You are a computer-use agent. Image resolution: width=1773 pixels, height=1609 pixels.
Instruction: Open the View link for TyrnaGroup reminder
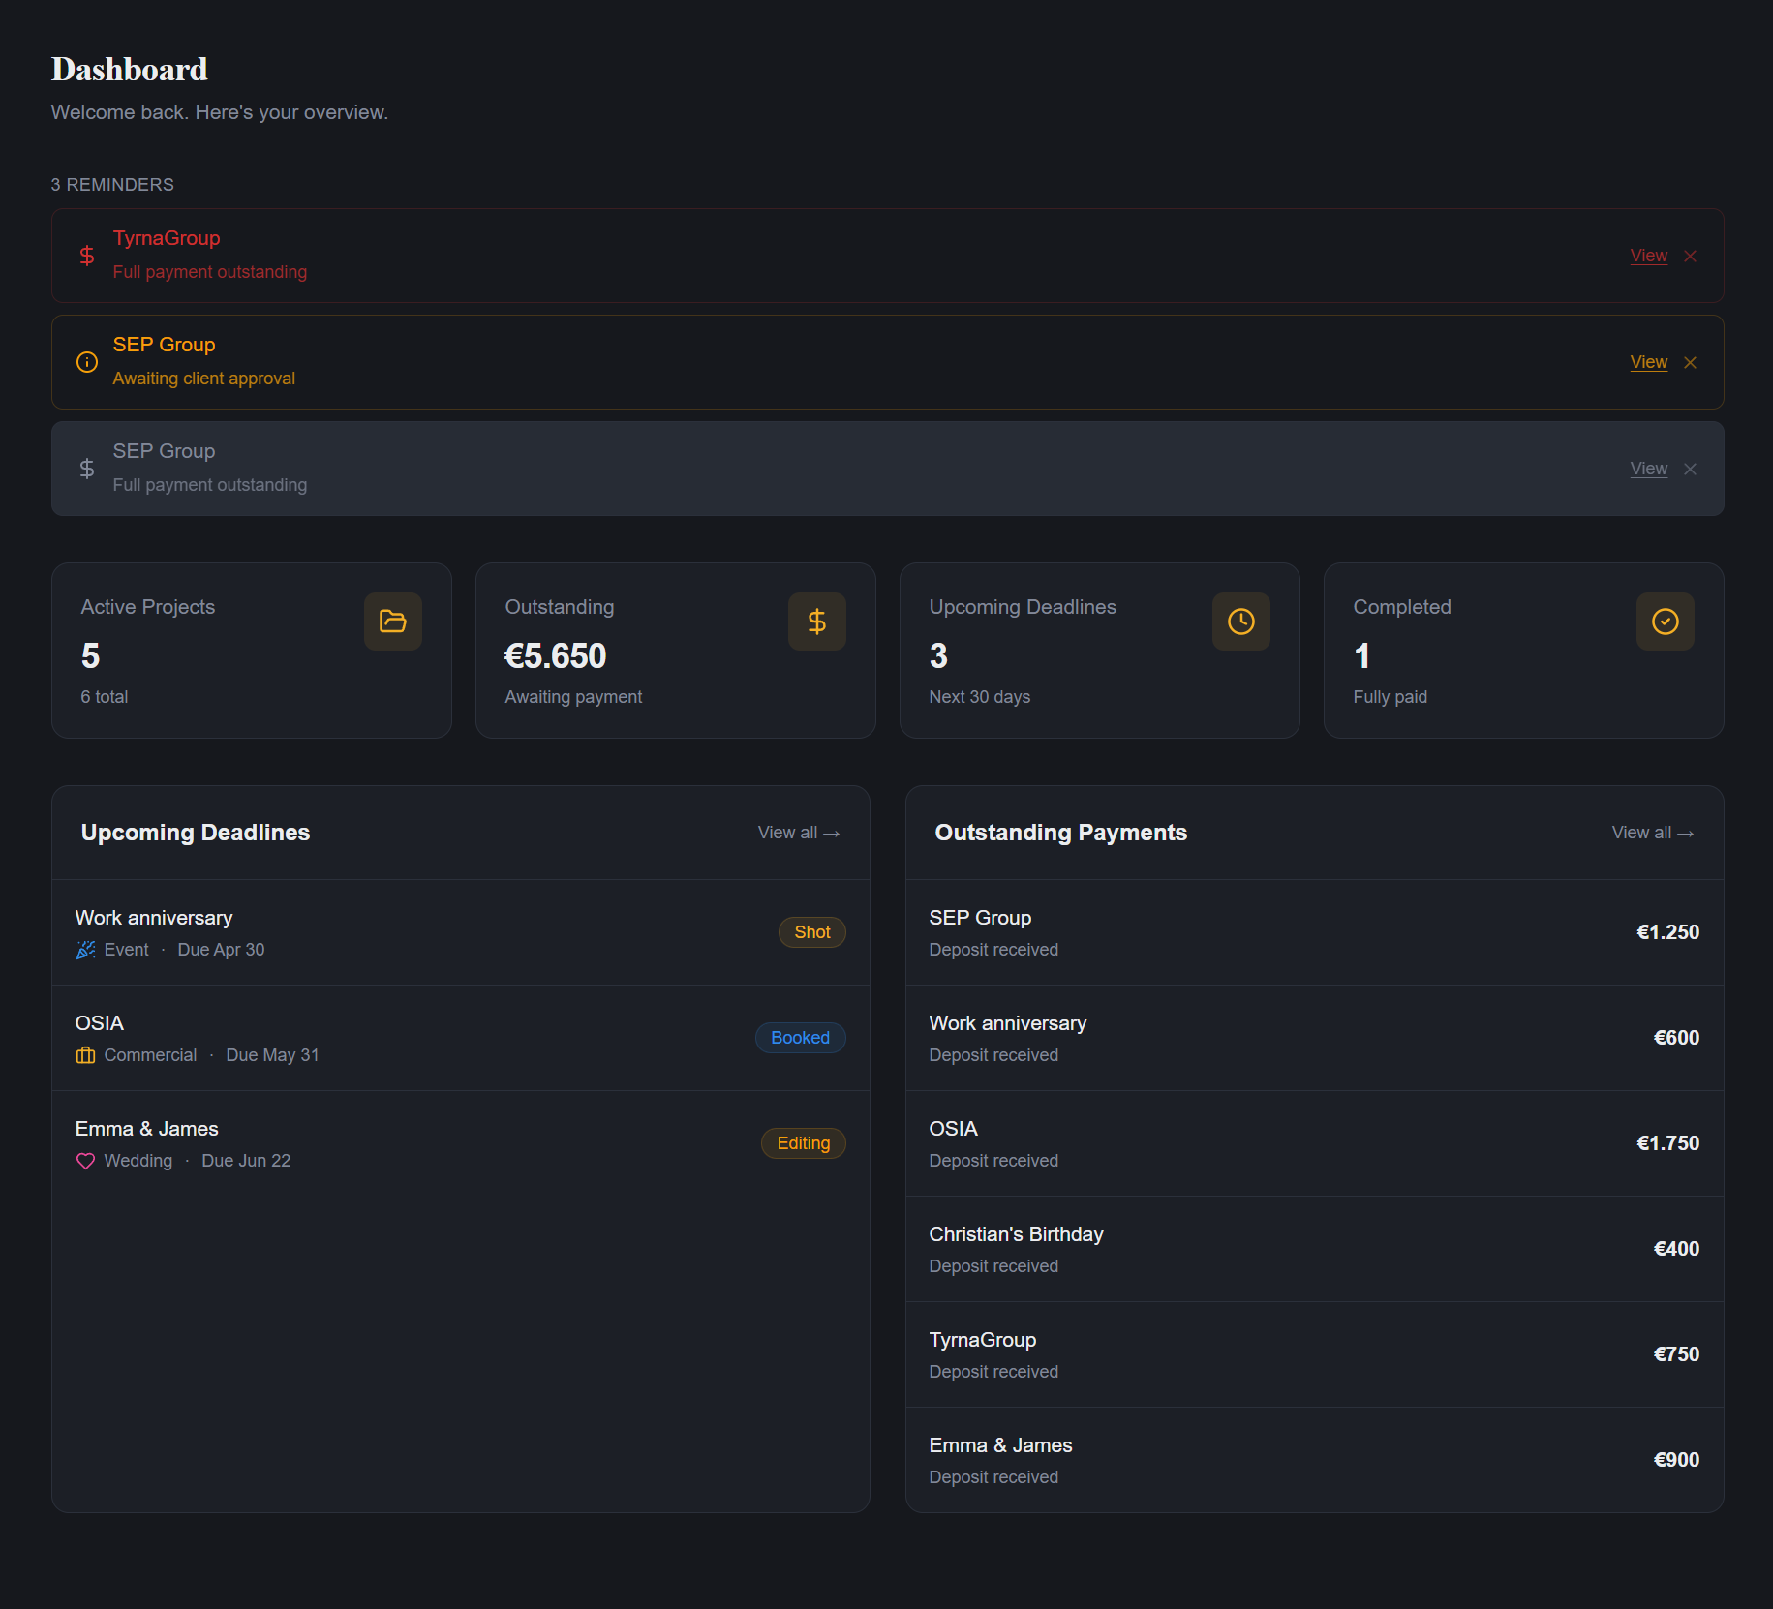pyautogui.click(x=1648, y=255)
